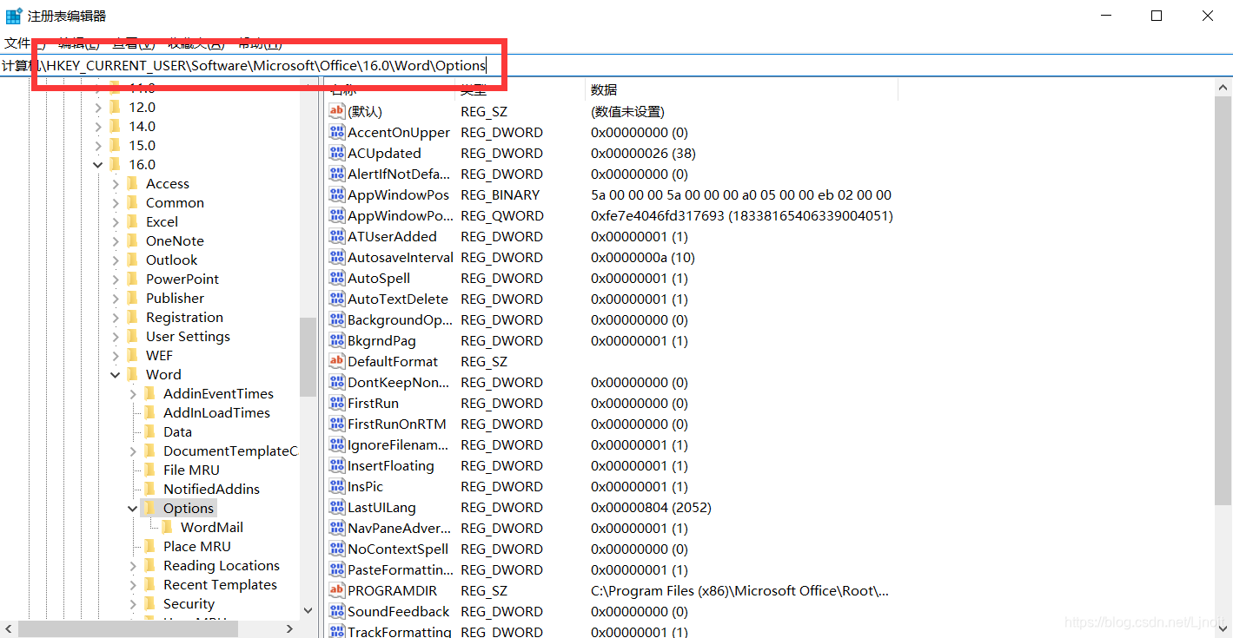Expand the OneNote key
The width and height of the screenshot is (1233, 638).
[x=116, y=240]
